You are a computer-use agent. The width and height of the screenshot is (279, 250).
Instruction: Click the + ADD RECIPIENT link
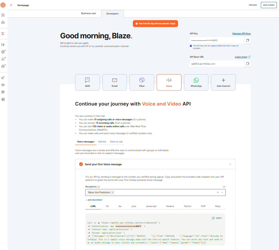click(94, 200)
